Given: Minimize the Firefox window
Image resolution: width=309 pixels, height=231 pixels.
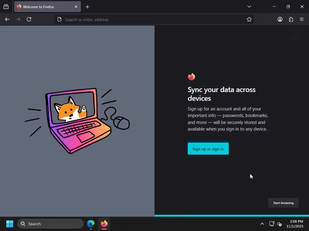Looking at the screenshot, I should pyautogui.click(x=274, y=7).
